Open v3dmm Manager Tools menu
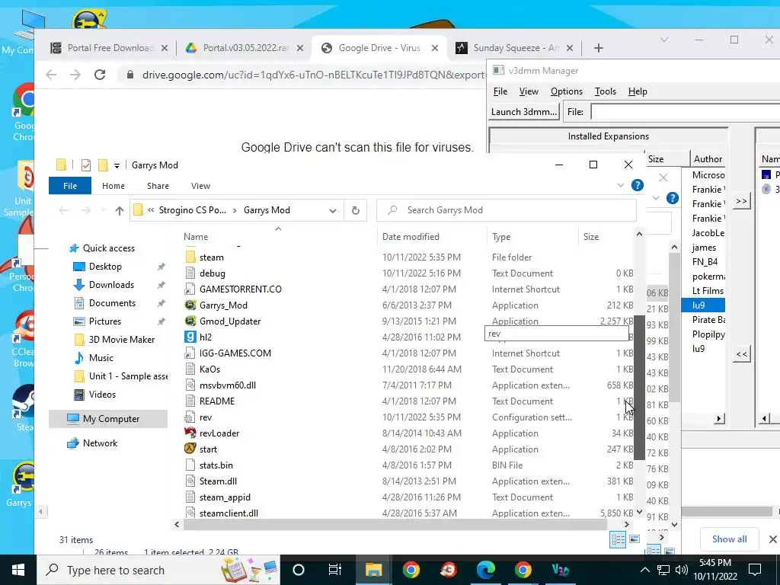 [606, 91]
